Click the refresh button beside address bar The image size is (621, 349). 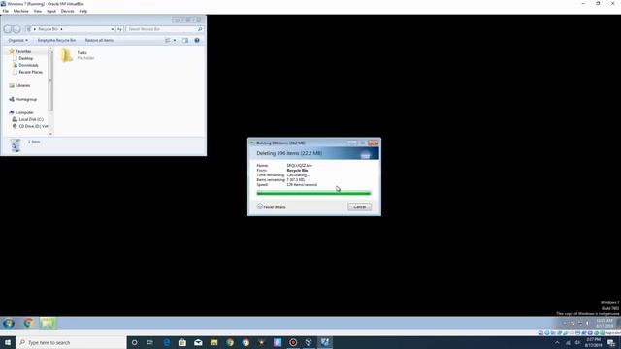point(119,29)
